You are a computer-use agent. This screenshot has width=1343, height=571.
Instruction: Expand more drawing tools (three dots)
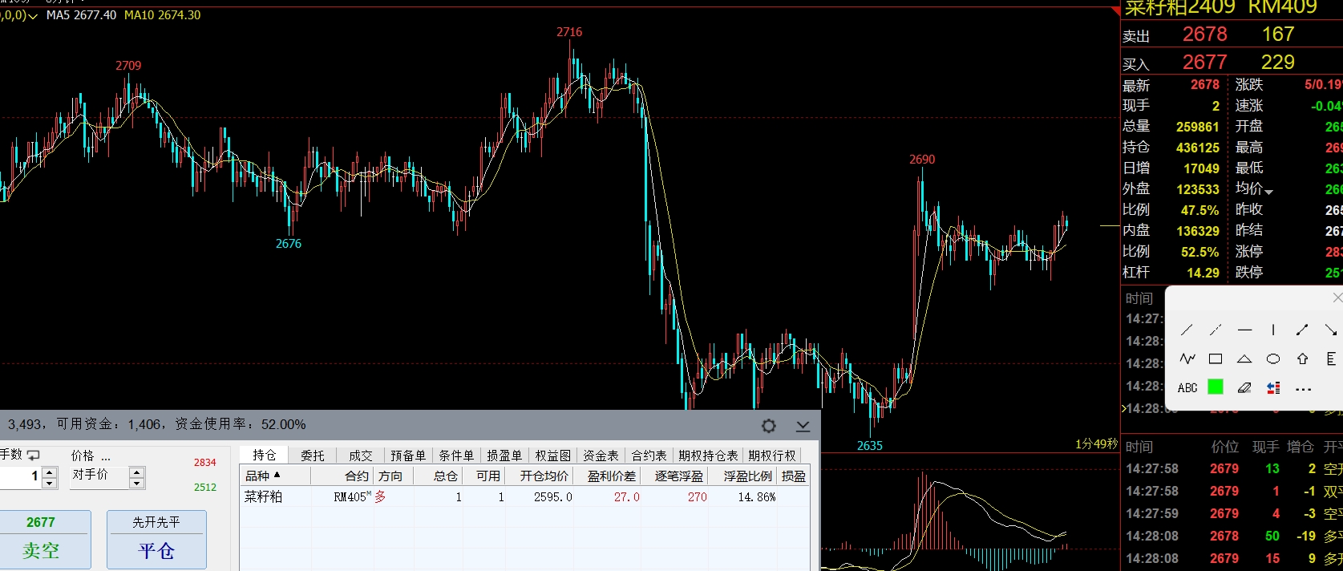pos(1303,389)
